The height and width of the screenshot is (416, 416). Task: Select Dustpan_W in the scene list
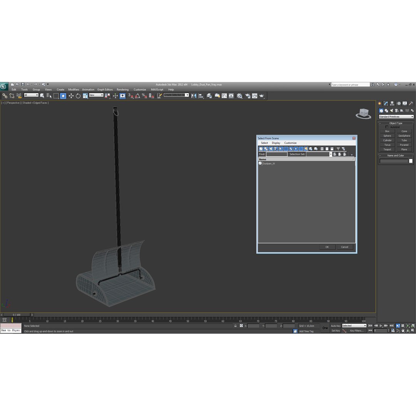(269, 163)
